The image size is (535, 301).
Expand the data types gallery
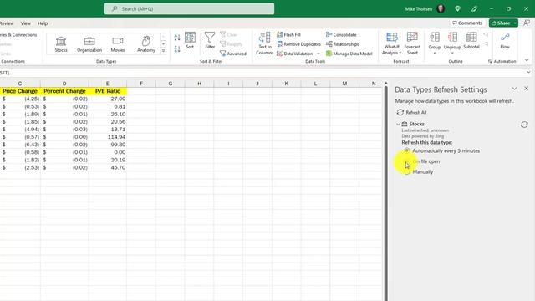pos(163,50)
